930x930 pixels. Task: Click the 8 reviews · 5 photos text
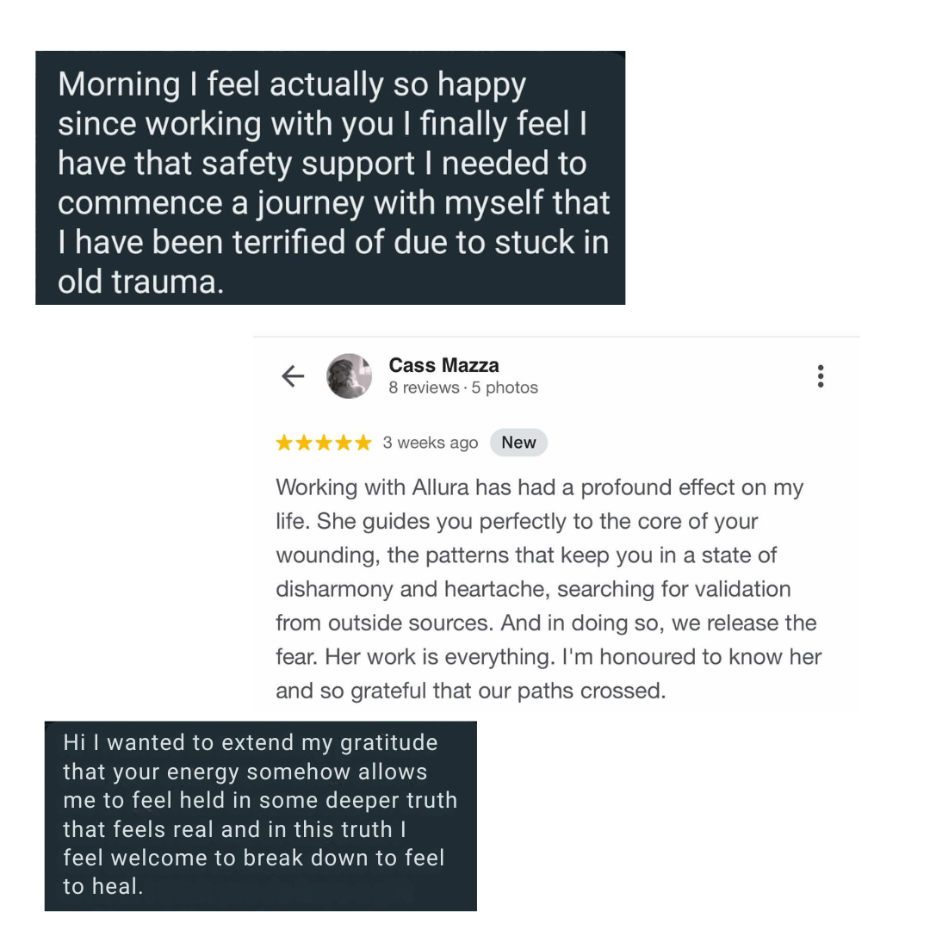tap(463, 387)
